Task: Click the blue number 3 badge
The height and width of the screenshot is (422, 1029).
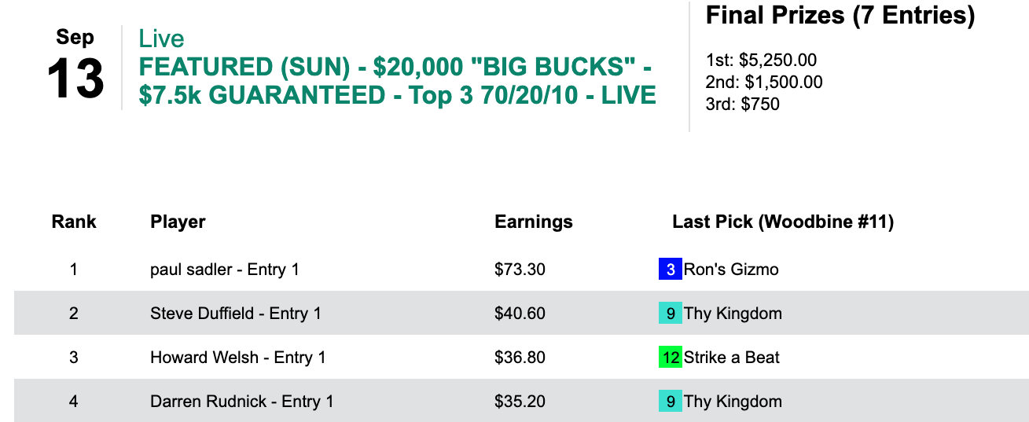Action: (670, 270)
